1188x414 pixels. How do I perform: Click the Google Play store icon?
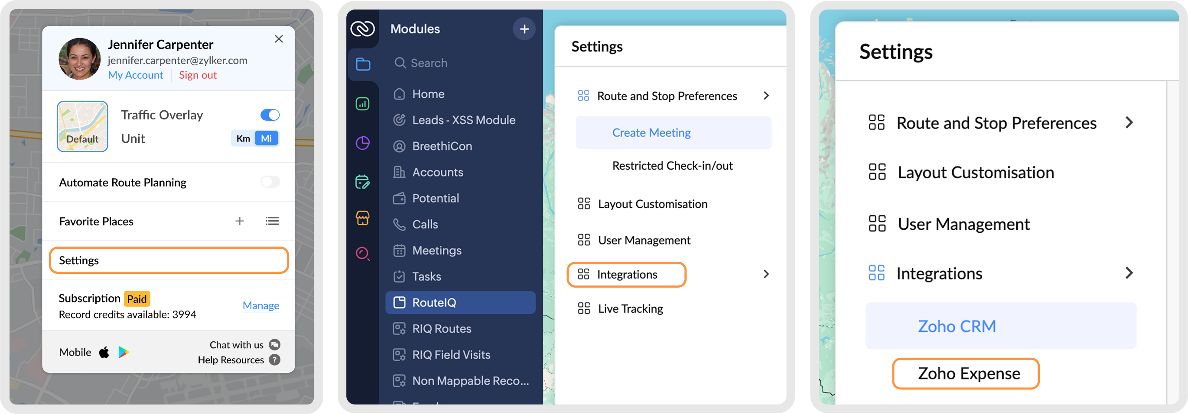[x=123, y=353]
